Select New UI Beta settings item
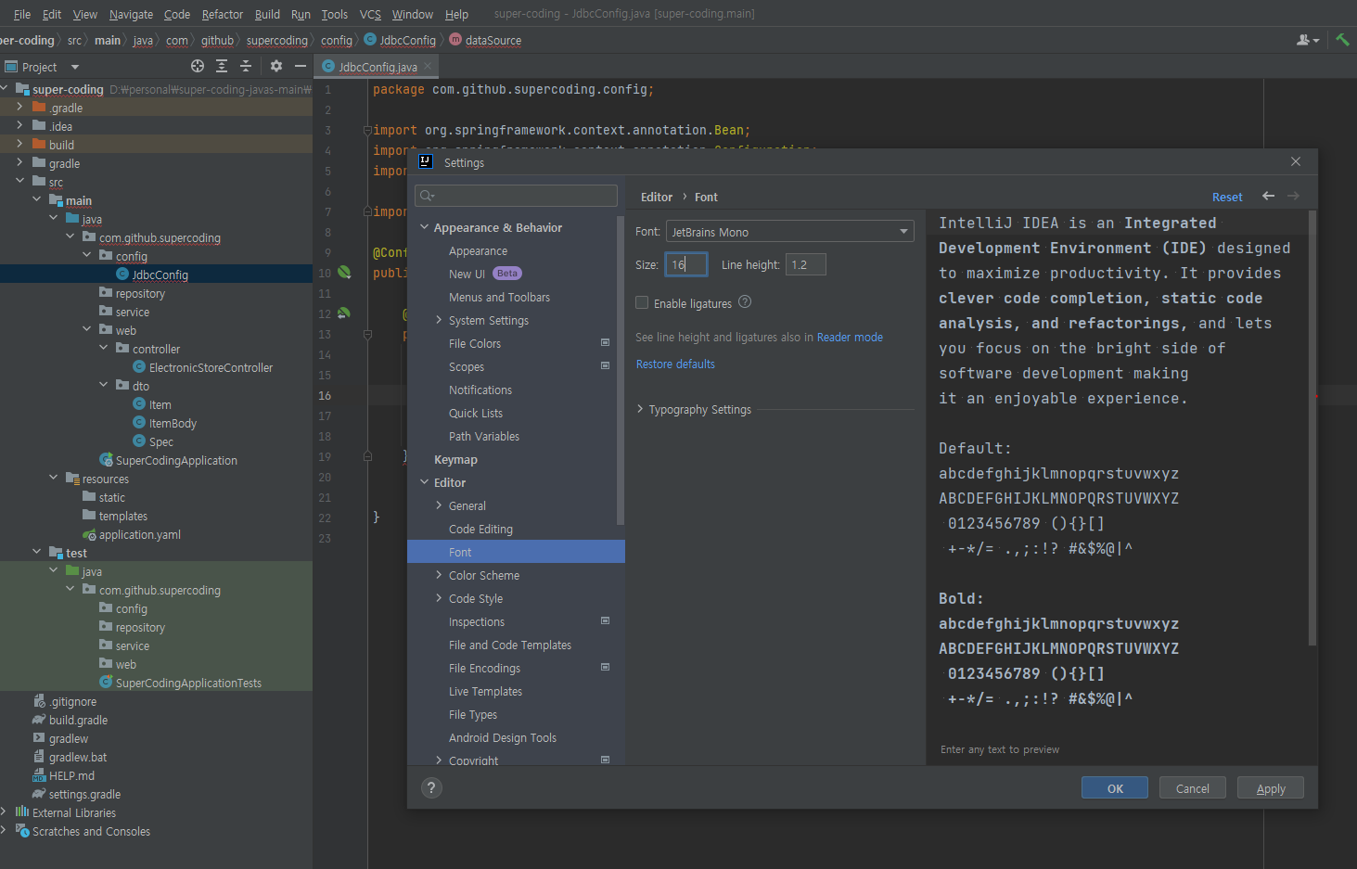The image size is (1357, 869). pos(485,274)
